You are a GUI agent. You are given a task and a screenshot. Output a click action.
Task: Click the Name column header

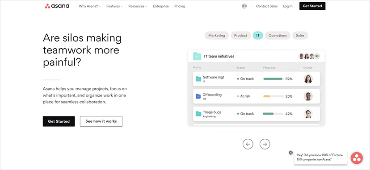(x=197, y=67)
